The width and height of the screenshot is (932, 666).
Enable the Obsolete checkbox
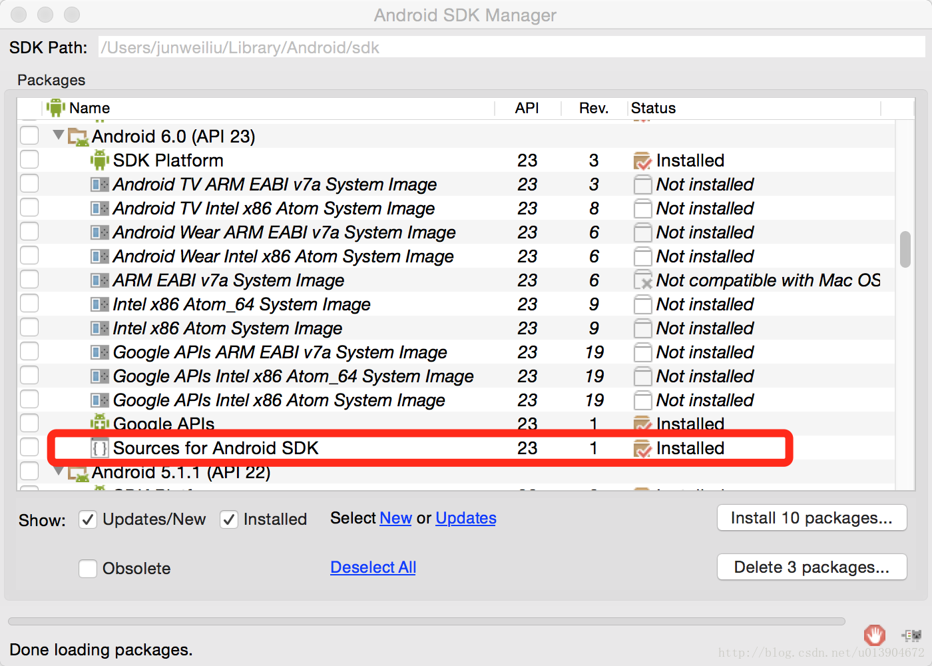(x=88, y=569)
